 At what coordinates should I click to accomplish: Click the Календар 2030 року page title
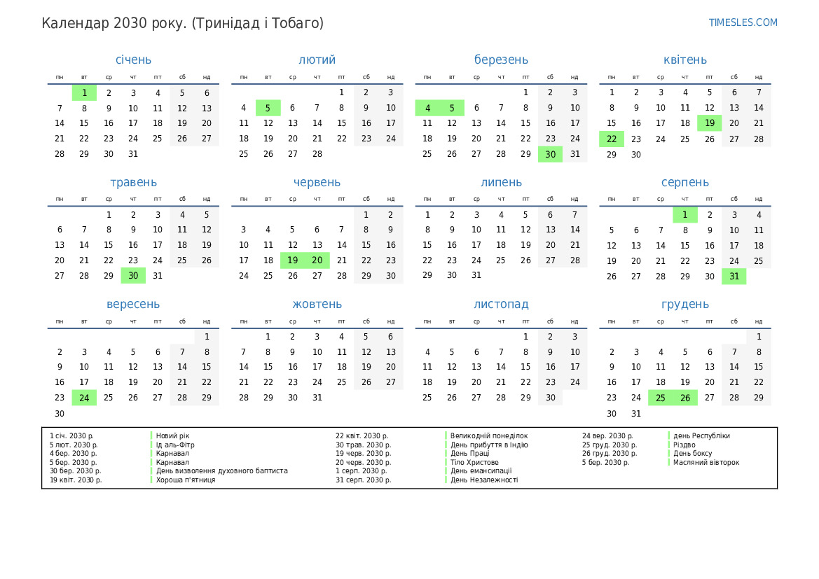click(182, 23)
